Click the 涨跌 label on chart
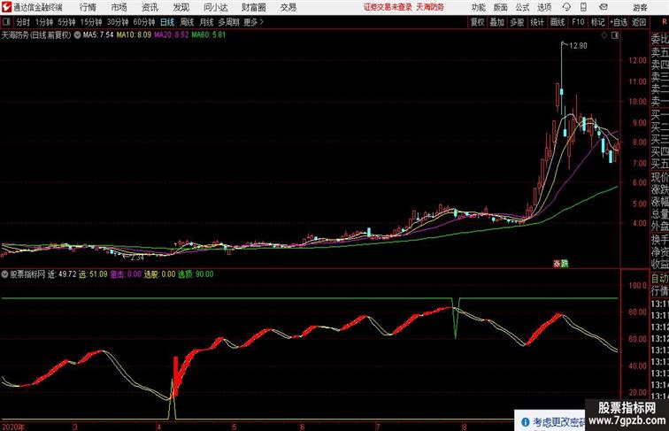 point(561,264)
